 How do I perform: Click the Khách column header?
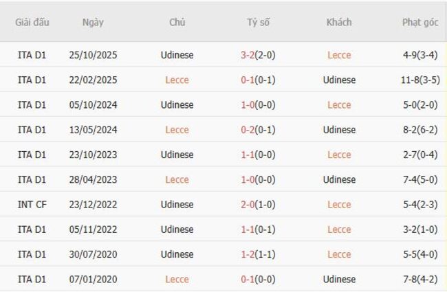pyautogui.click(x=339, y=22)
